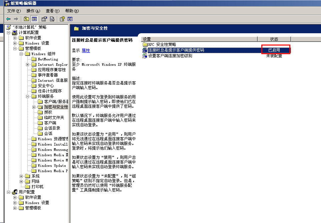Open the 查看 menu
Viewport: 321px width, 223px height.
click(x=52, y=11)
